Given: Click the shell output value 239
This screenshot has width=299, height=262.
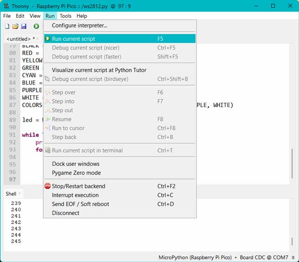Looking at the screenshot, I should (x=16, y=203).
